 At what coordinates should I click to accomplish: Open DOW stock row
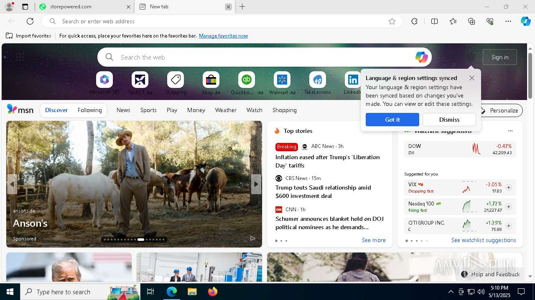coord(460,149)
